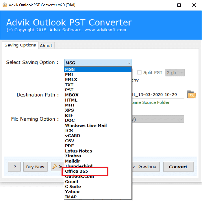
Task: Select PST in the format list
Action: point(98,90)
